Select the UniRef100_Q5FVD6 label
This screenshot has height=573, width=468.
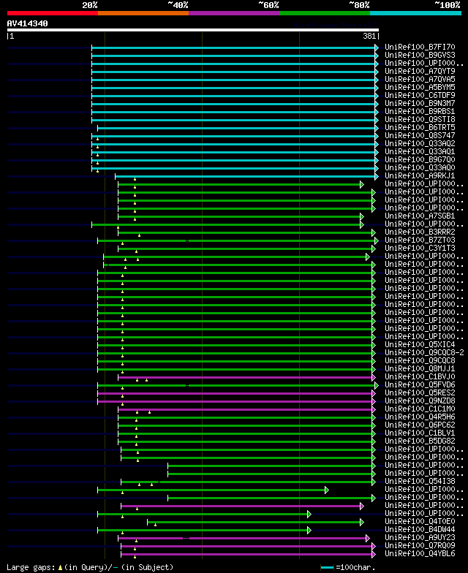[420, 384]
